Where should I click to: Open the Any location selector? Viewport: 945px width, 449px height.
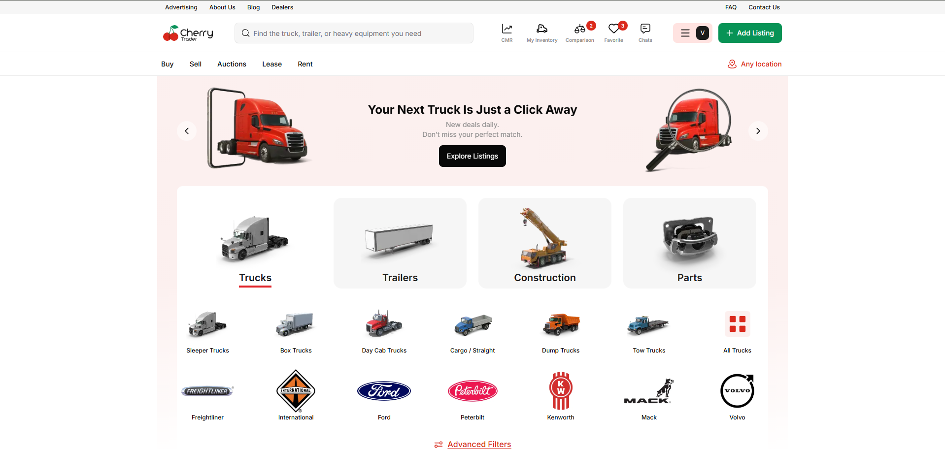click(x=754, y=64)
